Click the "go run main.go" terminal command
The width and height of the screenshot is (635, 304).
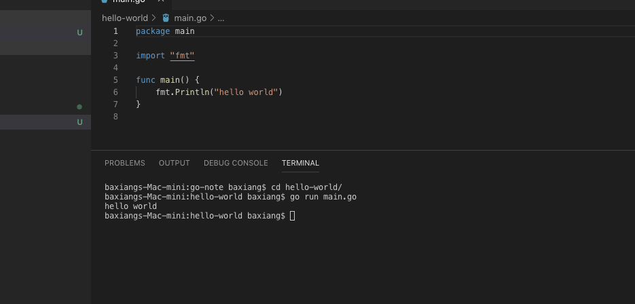(x=323, y=197)
